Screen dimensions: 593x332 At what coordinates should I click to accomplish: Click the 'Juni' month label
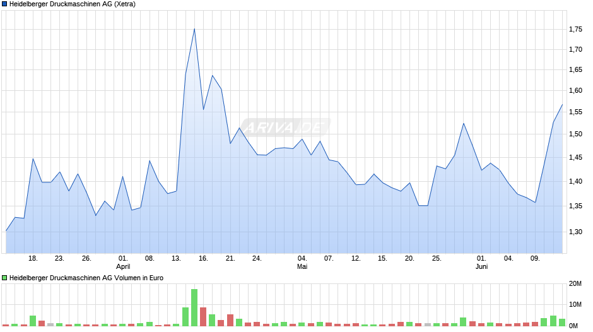pos(481,267)
